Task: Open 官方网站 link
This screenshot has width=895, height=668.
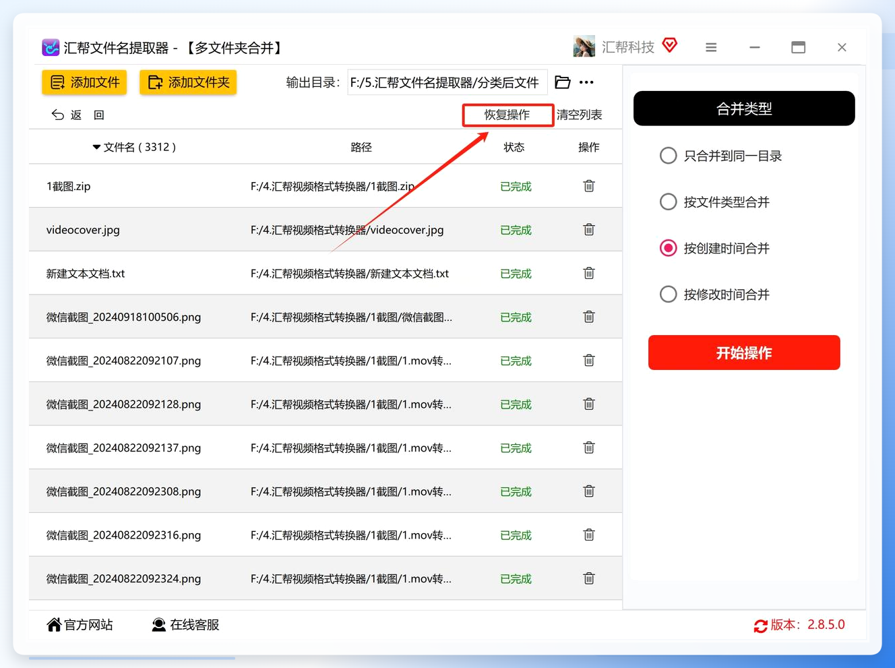Action: [80, 625]
